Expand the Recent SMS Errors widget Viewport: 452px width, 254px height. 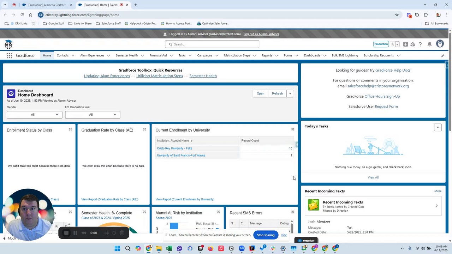[x=293, y=212]
